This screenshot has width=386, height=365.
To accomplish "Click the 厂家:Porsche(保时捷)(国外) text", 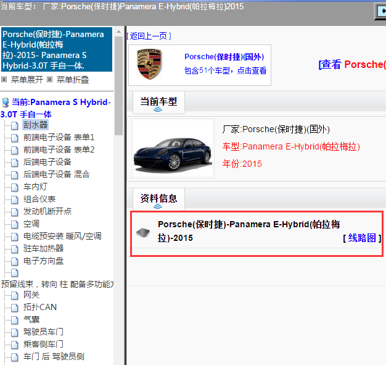I will (276, 129).
